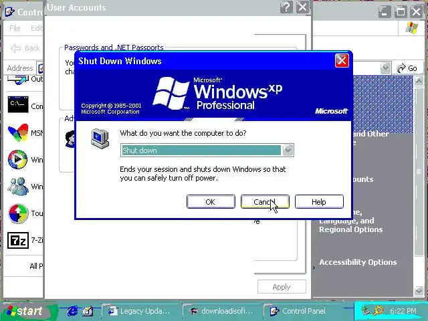This screenshot has width=428, height=321.
Task: Click second quick launch icon beside Internet Explorer
Action: point(88,311)
